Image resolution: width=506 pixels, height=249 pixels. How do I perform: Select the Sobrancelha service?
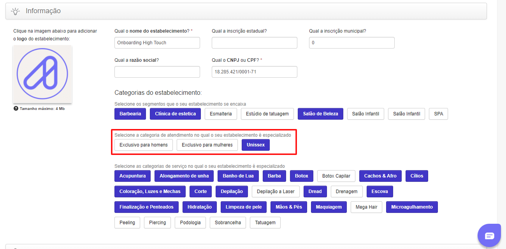tap(228, 223)
